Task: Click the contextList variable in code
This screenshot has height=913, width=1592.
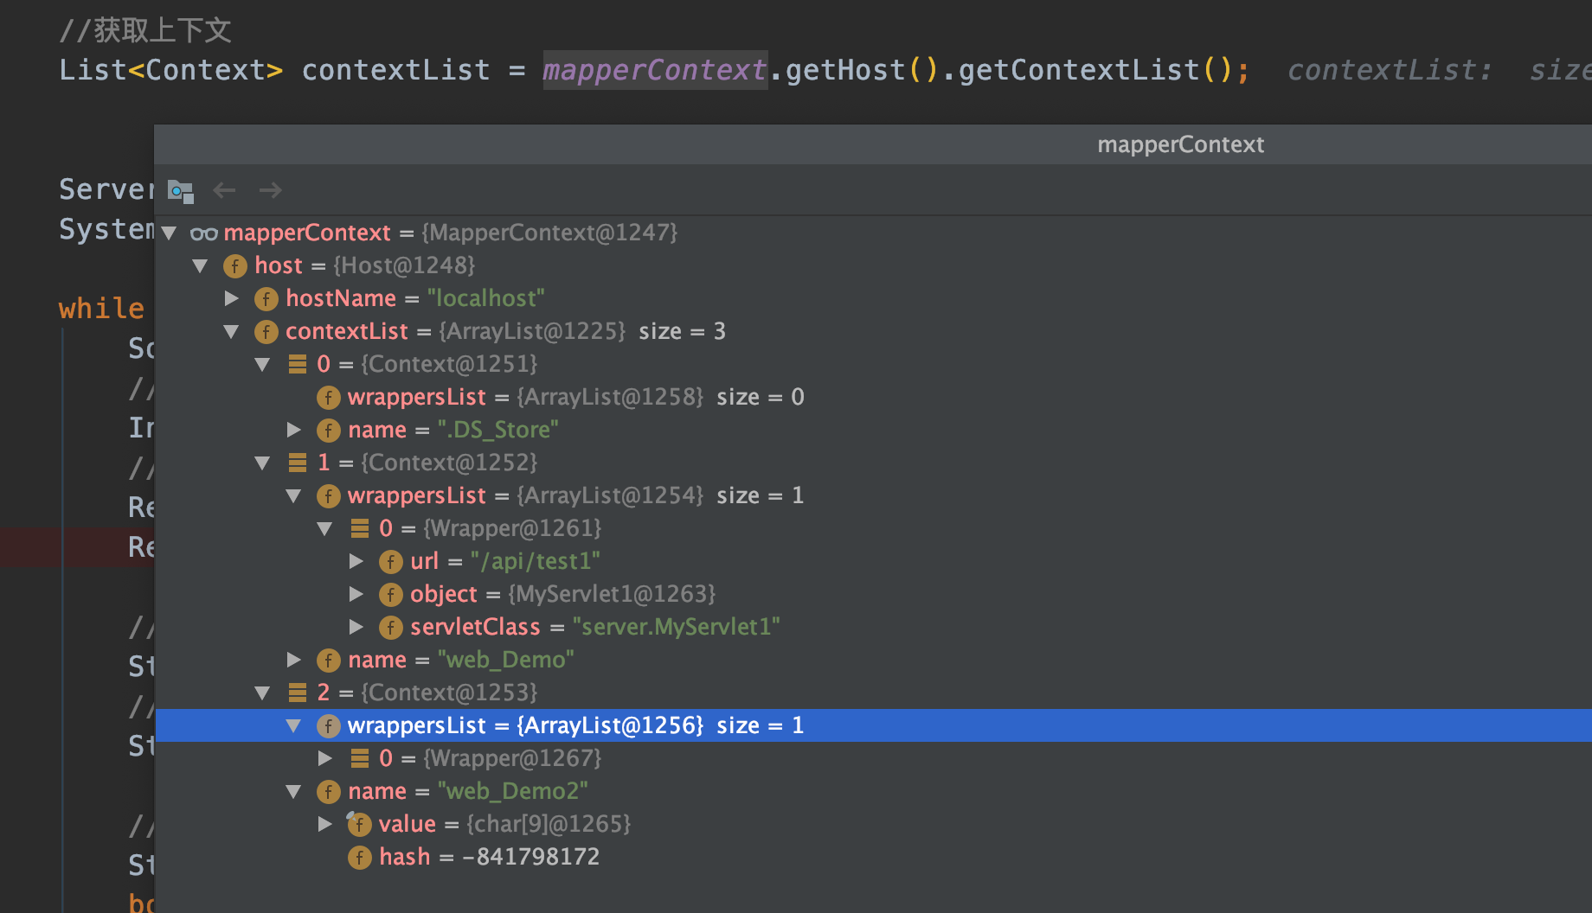Action: coord(395,70)
